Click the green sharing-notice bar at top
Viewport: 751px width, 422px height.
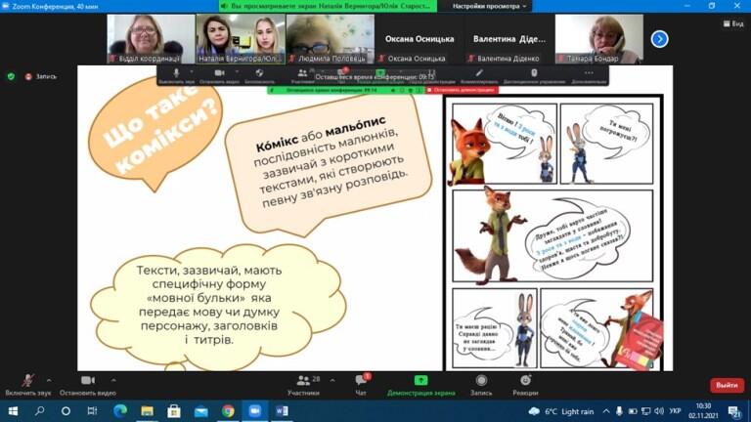coord(328,6)
